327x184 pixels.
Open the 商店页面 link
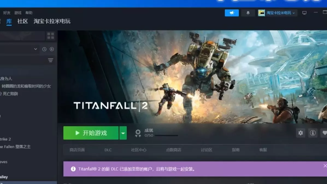77,150
